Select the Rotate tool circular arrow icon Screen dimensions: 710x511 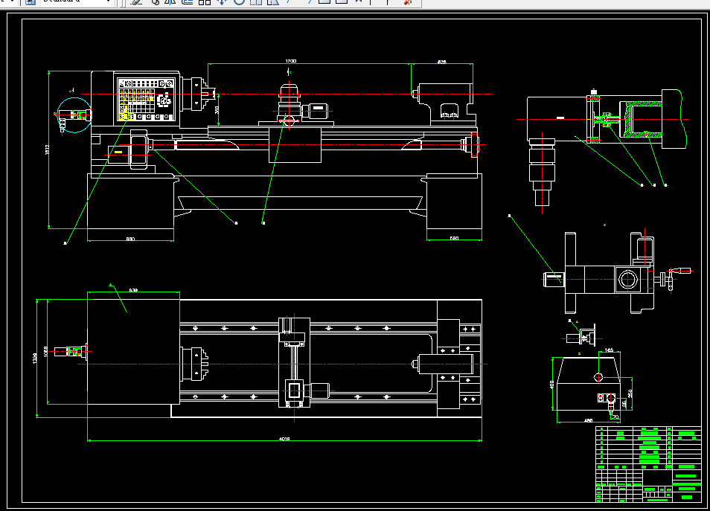[239, 1]
